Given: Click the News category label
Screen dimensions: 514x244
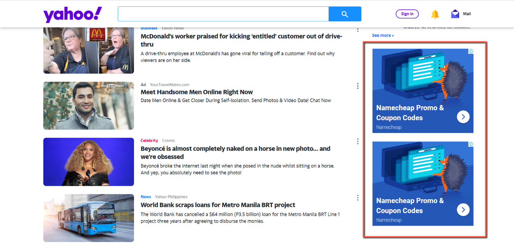Looking at the screenshot, I should click(x=146, y=197).
